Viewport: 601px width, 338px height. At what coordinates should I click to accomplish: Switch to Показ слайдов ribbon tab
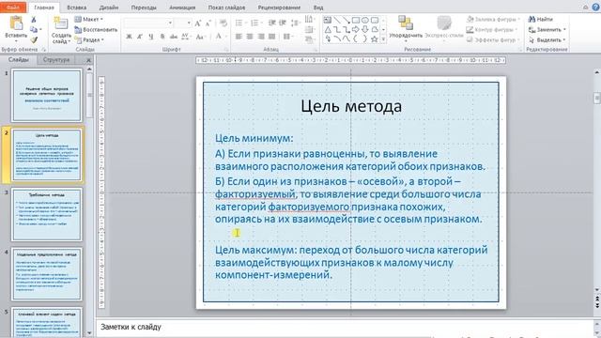(x=226, y=8)
